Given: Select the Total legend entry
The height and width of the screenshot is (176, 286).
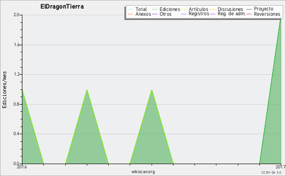Looking at the screenshot, I should (141, 9).
